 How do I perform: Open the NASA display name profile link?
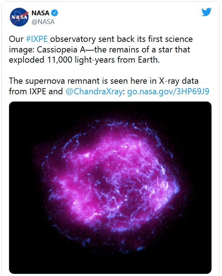tap(41, 13)
